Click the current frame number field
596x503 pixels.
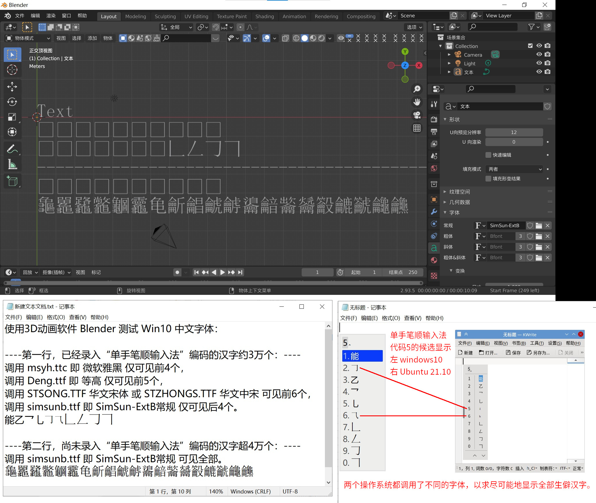[x=317, y=272]
